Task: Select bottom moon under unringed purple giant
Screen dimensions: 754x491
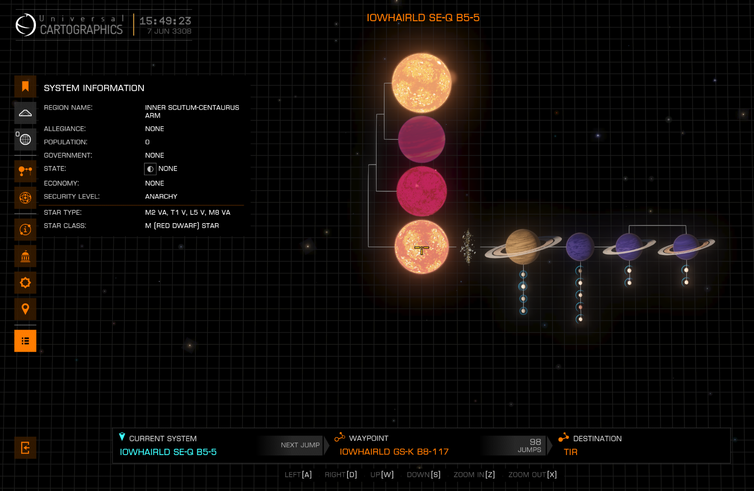Action: click(x=580, y=319)
